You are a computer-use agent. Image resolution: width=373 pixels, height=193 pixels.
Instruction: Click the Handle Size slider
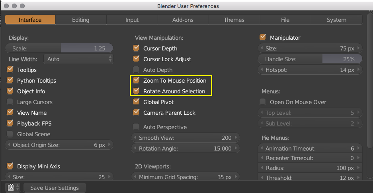[x=310, y=59]
